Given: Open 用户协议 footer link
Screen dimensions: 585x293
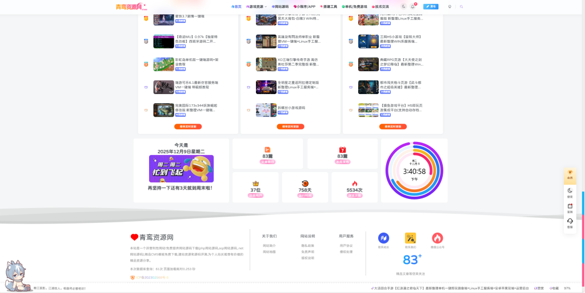Looking at the screenshot, I should coord(346,246).
